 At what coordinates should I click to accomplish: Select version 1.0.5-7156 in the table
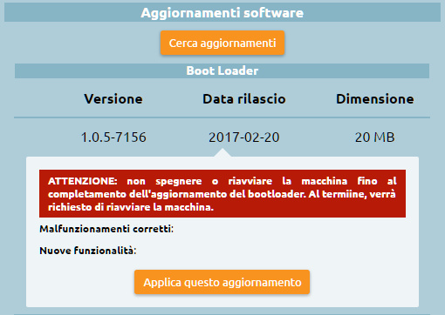click(x=113, y=137)
